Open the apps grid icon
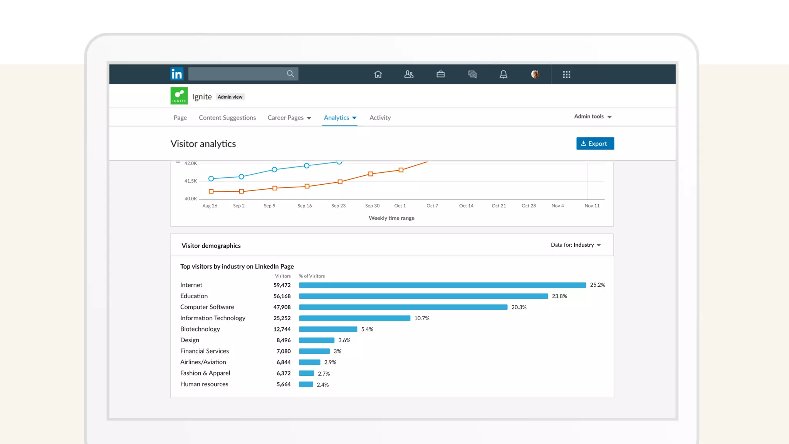 click(x=566, y=74)
